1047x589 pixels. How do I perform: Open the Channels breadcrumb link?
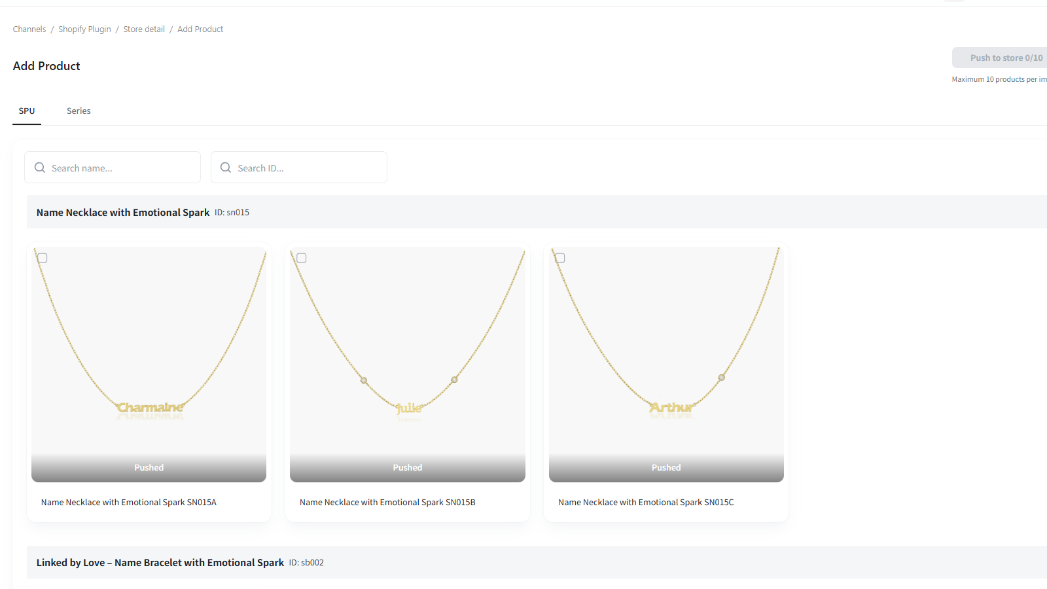click(29, 29)
